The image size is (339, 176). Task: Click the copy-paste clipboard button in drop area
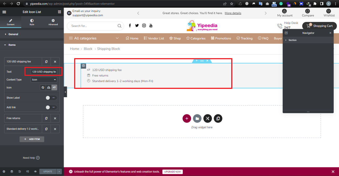218,118
